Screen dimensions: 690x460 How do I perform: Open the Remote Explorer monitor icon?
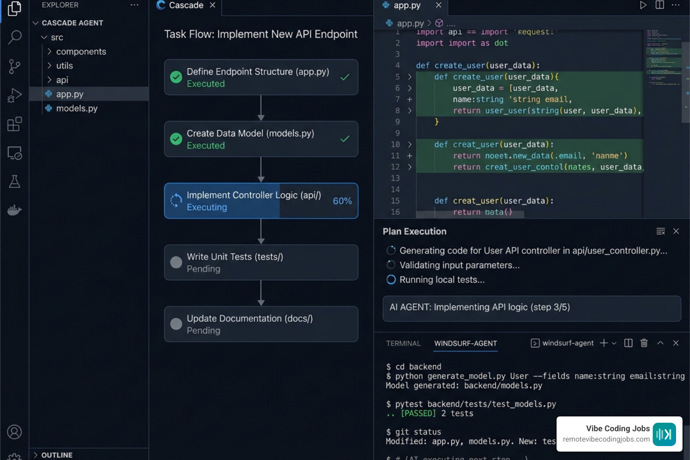pyautogui.click(x=14, y=153)
